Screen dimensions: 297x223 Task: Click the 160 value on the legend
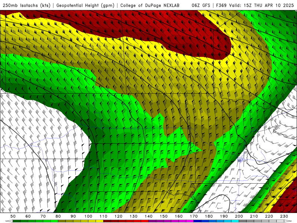click(x=179, y=216)
